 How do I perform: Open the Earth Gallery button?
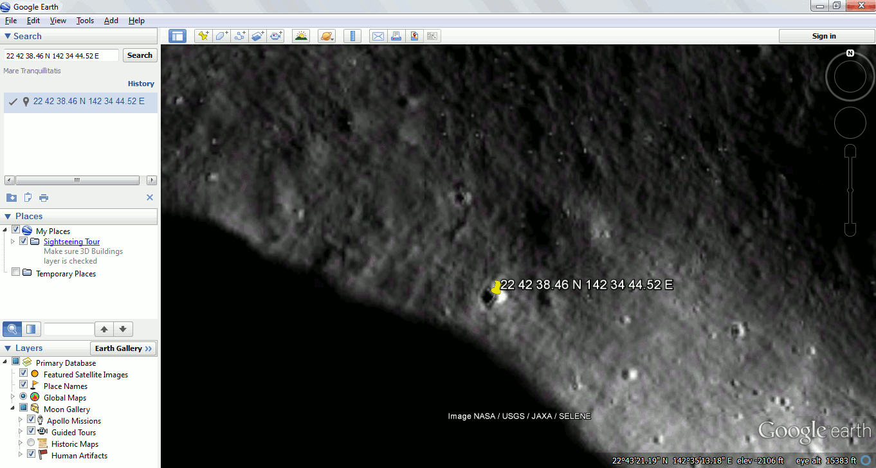pos(123,348)
